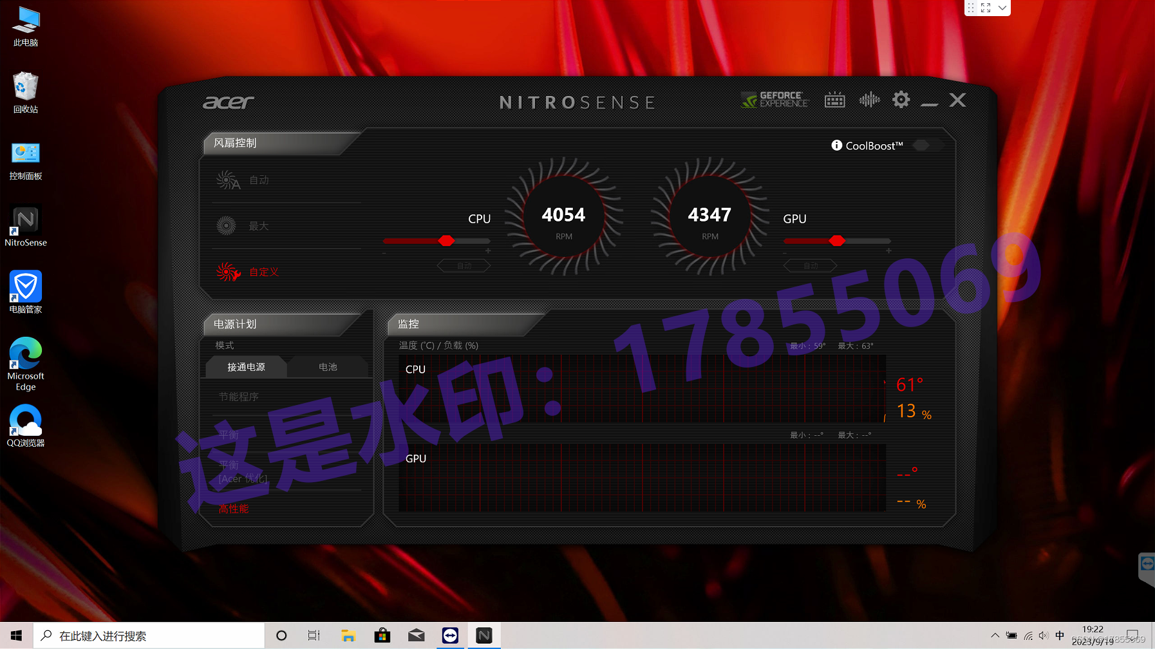Open Task View in taskbar
1155x649 pixels.
click(314, 635)
